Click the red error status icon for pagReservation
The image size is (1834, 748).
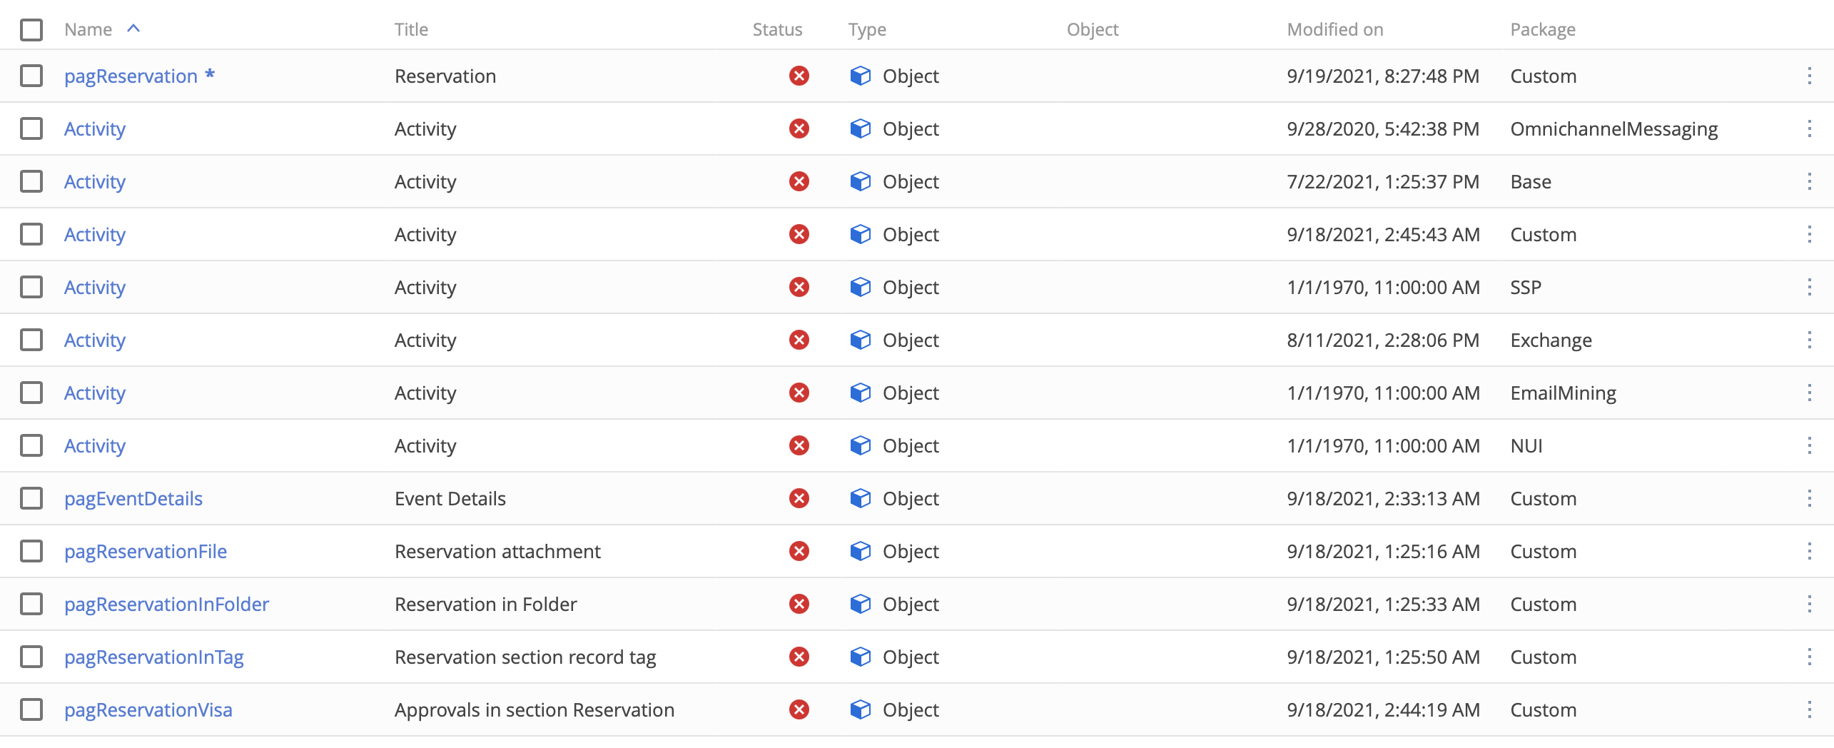click(799, 76)
